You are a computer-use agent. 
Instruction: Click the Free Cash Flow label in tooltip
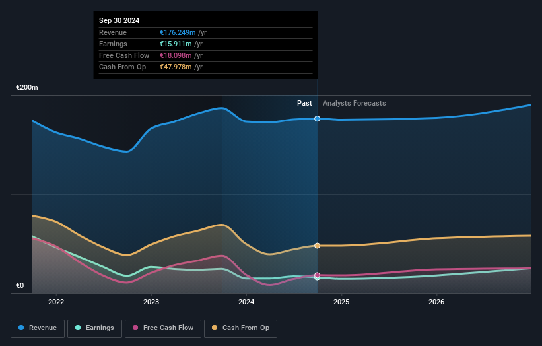click(124, 55)
